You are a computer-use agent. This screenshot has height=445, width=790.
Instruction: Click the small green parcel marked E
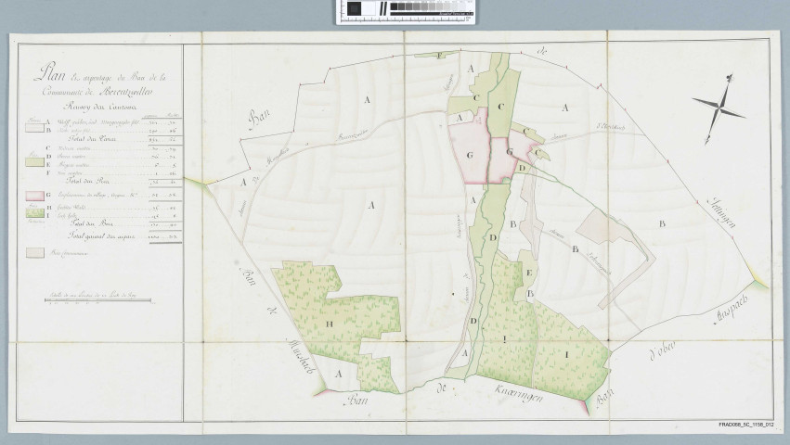[527, 273]
